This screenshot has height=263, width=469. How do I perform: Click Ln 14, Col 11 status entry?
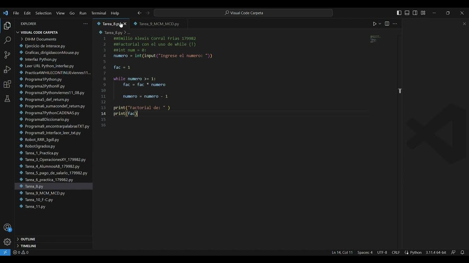click(x=342, y=252)
